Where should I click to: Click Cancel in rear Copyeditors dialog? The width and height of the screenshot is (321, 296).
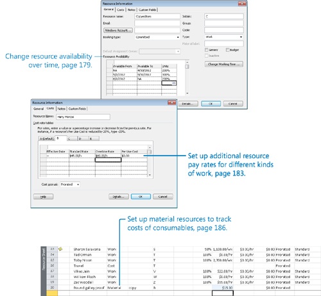click(x=233, y=104)
